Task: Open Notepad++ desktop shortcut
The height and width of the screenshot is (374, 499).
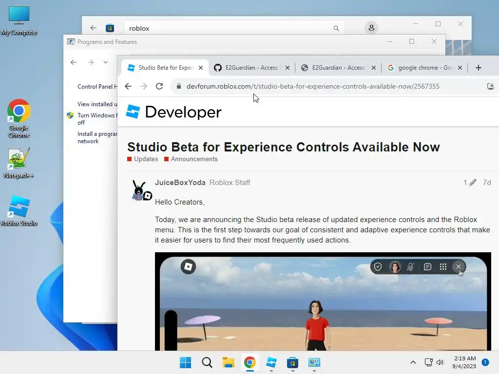Action: [x=19, y=163]
